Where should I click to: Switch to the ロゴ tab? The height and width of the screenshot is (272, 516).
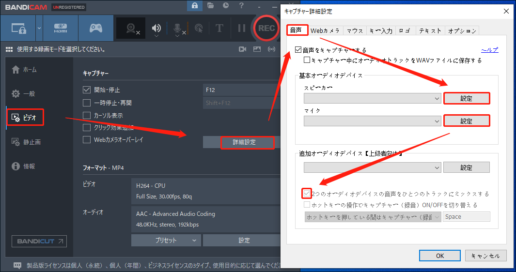coord(405,31)
